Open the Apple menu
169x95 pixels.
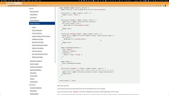[x=2, y=1]
